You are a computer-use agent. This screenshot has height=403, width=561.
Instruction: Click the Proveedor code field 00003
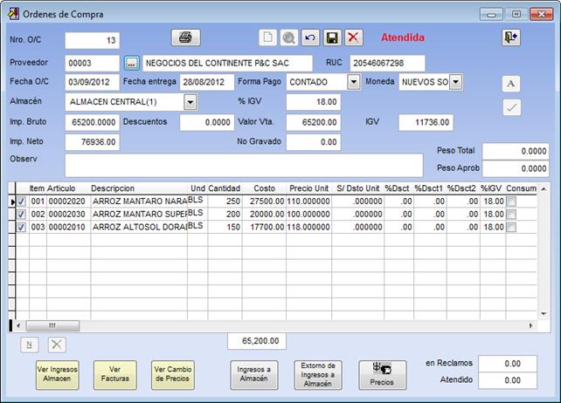pos(93,63)
